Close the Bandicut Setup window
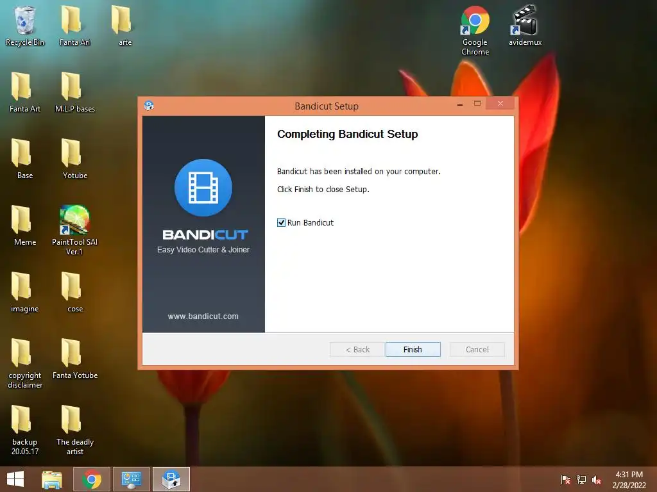Screen dimensions: 657x492 pyautogui.click(x=500, y=104)
